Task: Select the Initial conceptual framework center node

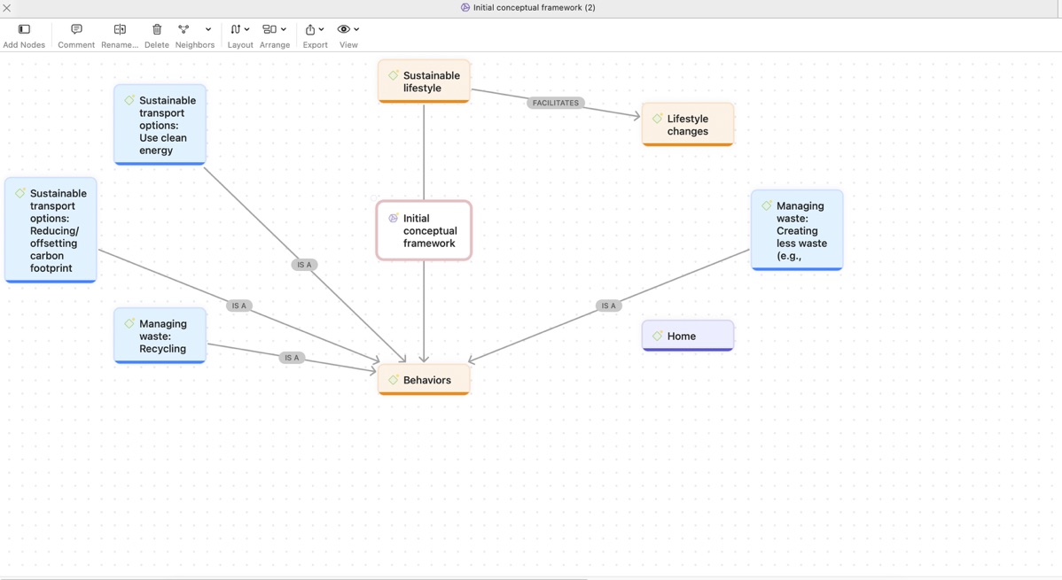Action: [424, 230]
